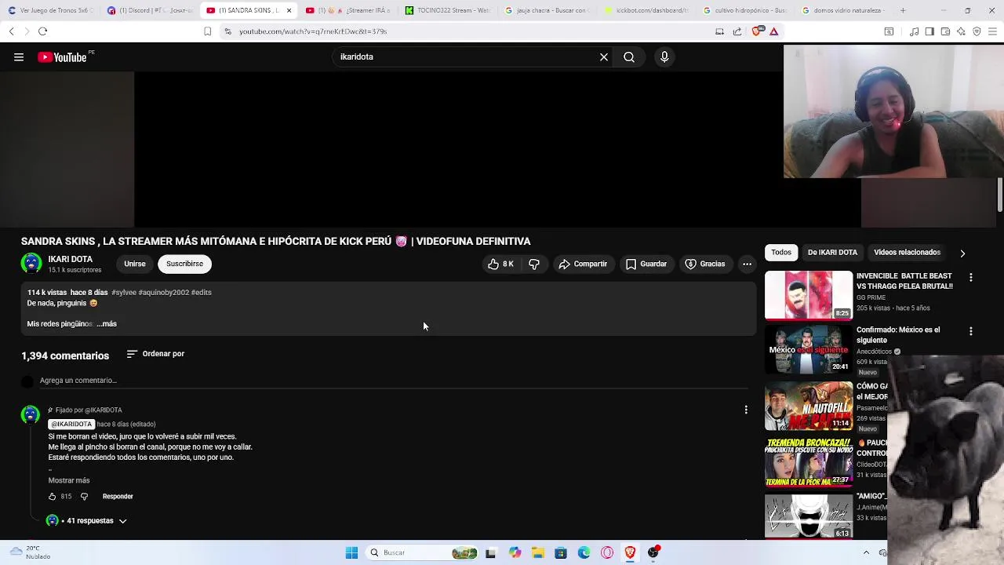Open File Explorer from the taskbar

(x=538, y=552)
